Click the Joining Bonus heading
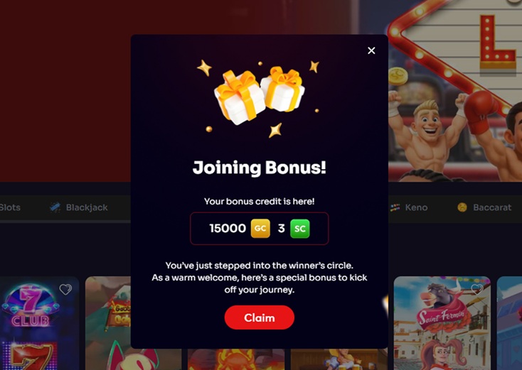522x370 pixels. pos(260,168)
